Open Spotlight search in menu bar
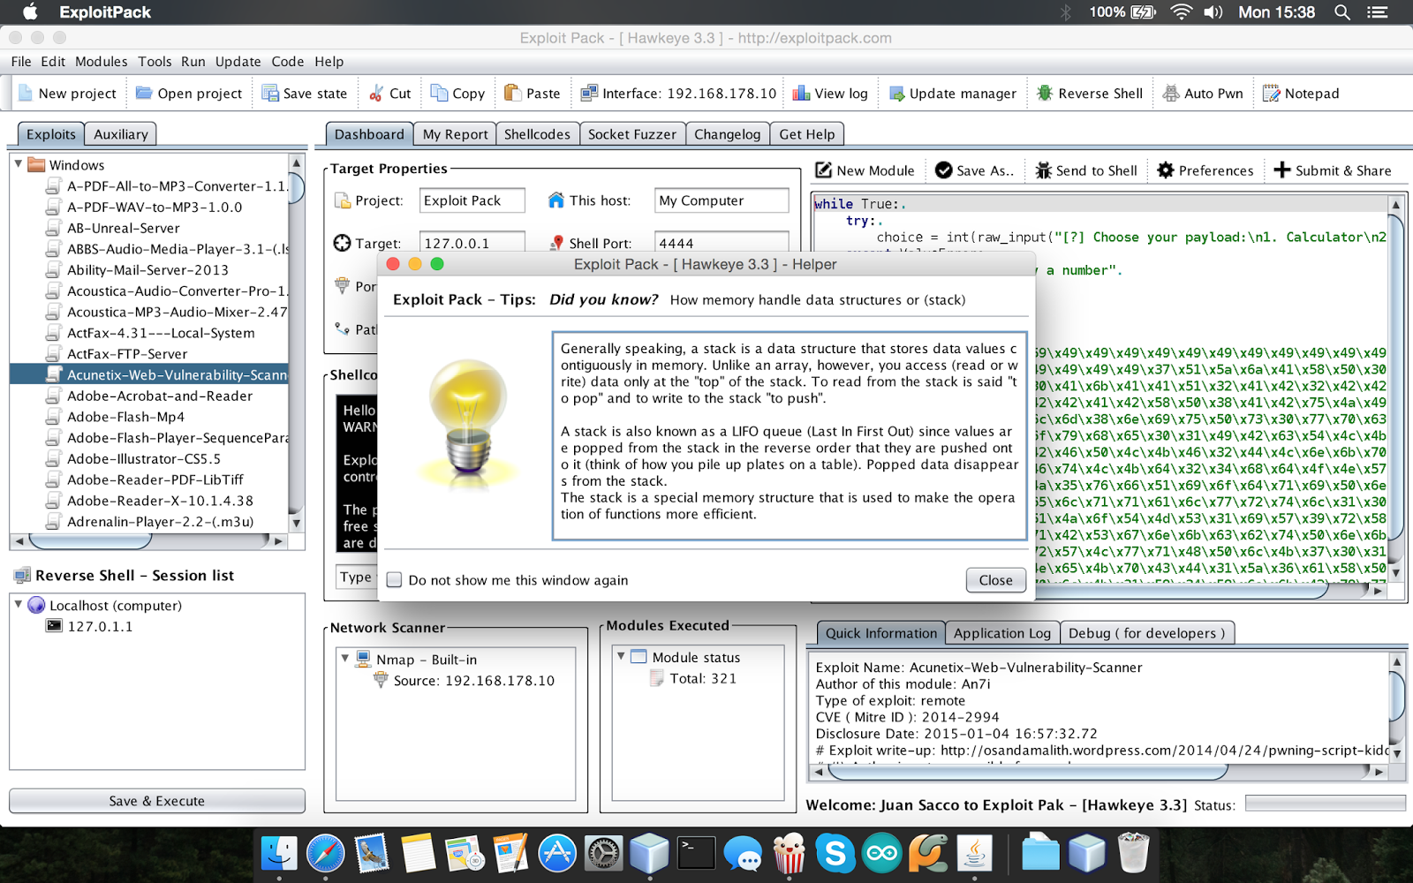The height and width of the screenshot is (883, 1413). point(1342,12)
